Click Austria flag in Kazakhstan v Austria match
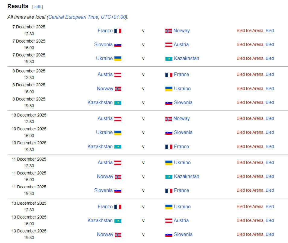288x243 pixels. (169, 221)
